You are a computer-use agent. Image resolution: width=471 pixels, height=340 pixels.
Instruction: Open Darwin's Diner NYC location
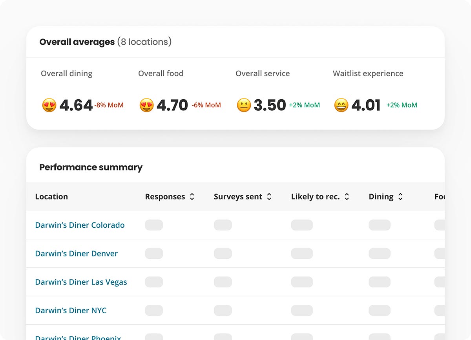tap(71, 310)
